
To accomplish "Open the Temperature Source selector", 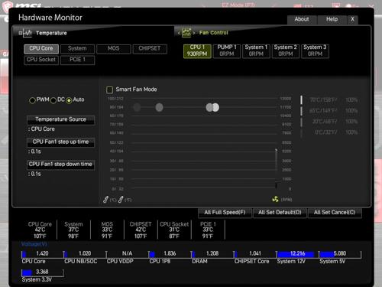I will [x=60, y=119].
